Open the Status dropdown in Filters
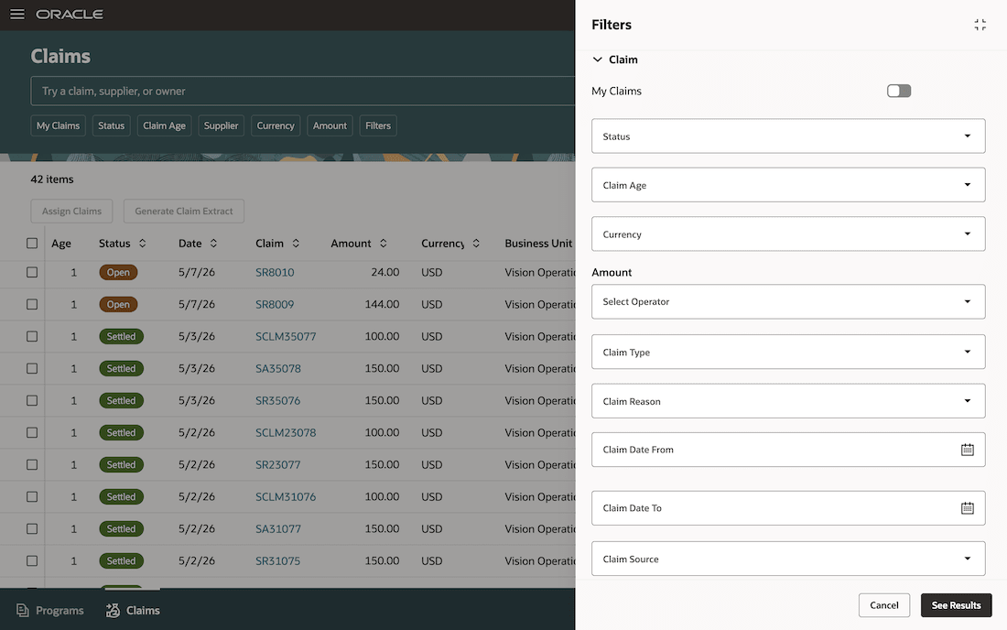The height and width of the screenshot is (630, 1007). point(788,136)
